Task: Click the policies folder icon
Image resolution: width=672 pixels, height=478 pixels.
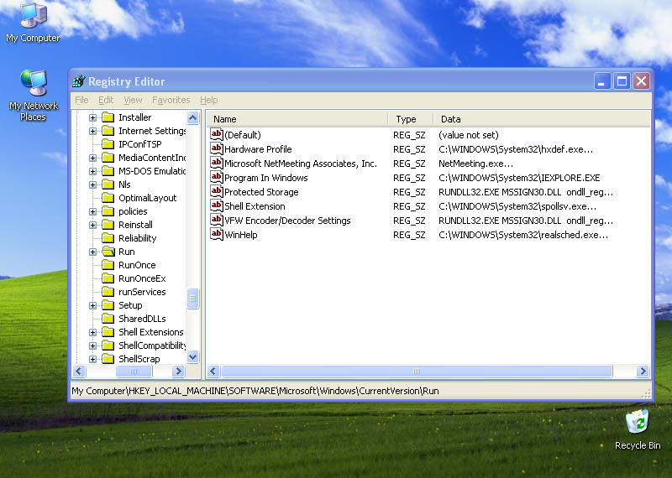Action: coord(108,211)
